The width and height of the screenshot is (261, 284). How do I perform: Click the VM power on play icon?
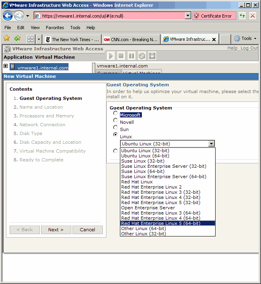pyautogui.click(x=111, y=56)
